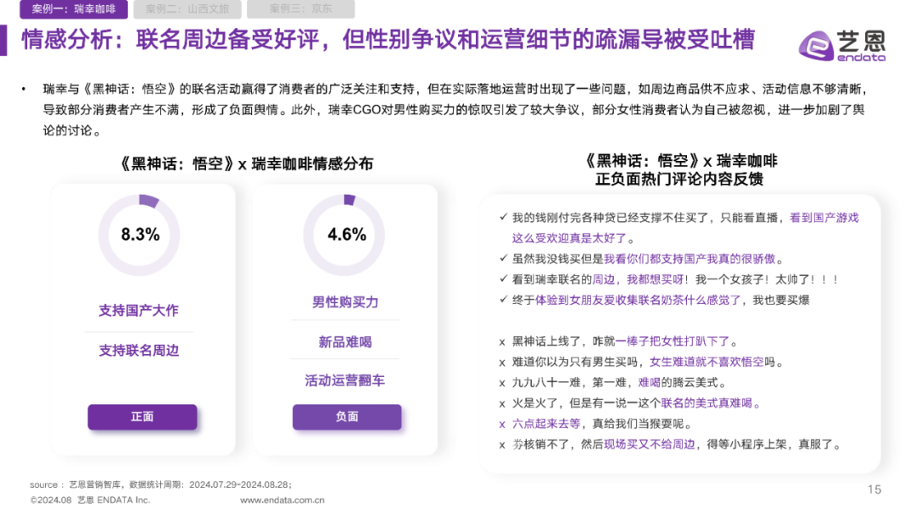The width and height of the screenshot is (916, 515).
Task: Switch to 案例二:山西文旅 tab
Action: 187,8
